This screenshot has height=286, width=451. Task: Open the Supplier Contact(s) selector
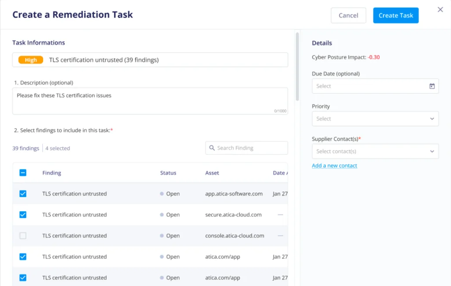[x=375, y=151]
